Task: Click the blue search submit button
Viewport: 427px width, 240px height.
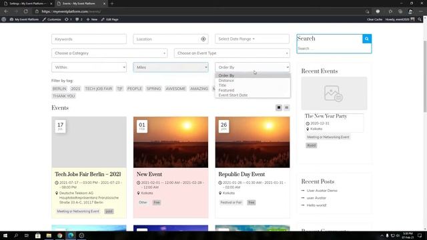Action: tap(367, 39)
